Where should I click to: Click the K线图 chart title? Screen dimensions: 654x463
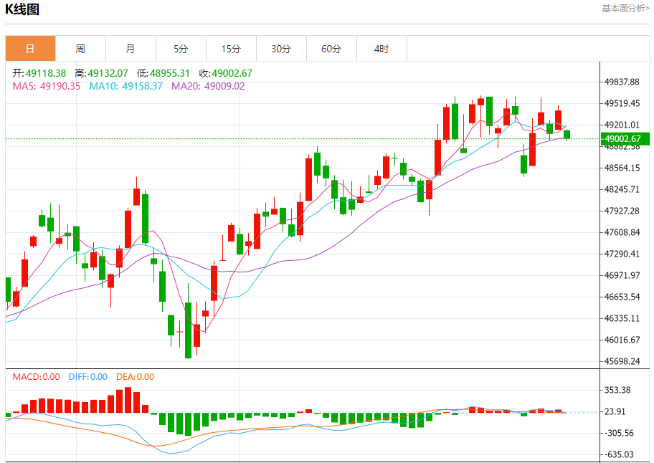(x=22, y=9)
